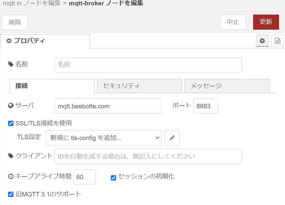This screenshot has height=205, width=285.
Task: Click the tag icon next to クライアント
Action: [x=10, y=156]
